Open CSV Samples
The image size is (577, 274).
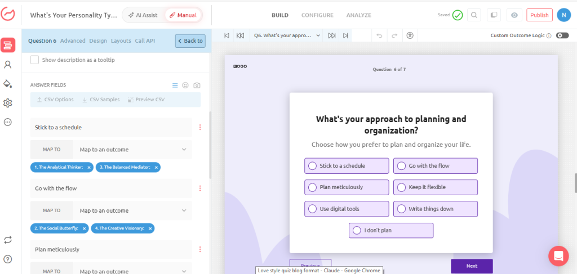pyautogui.click(x=101, y=100)
